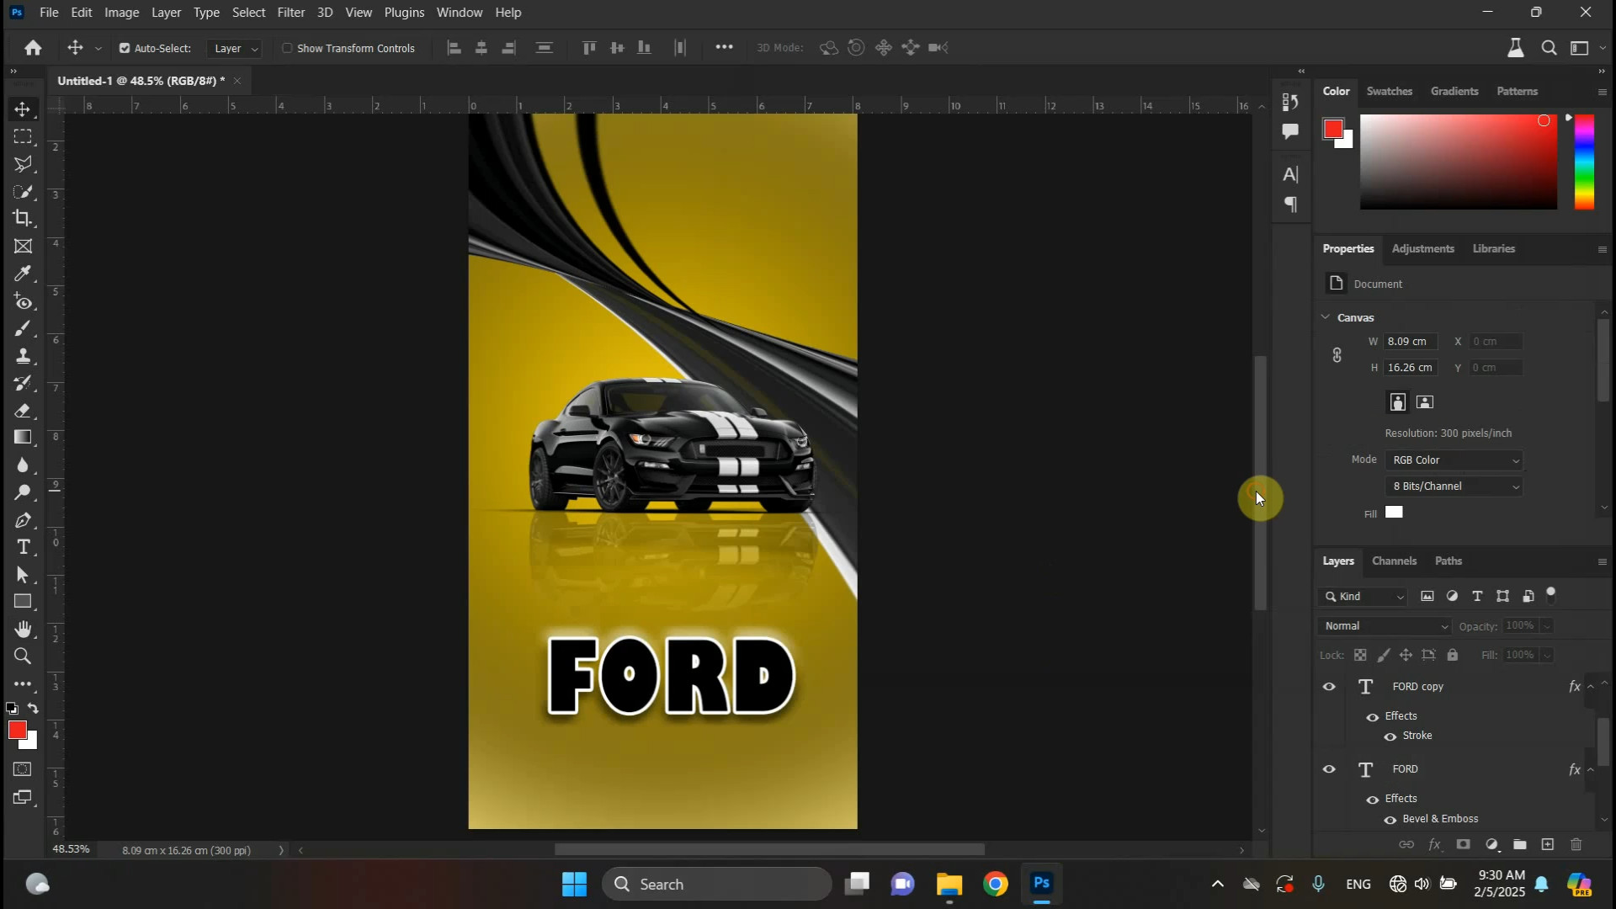Image resolution: width=1616 pixels, height=909 pixels.
Task: Hide Stroke effect on FORD copy
Action: (1390, 736)
